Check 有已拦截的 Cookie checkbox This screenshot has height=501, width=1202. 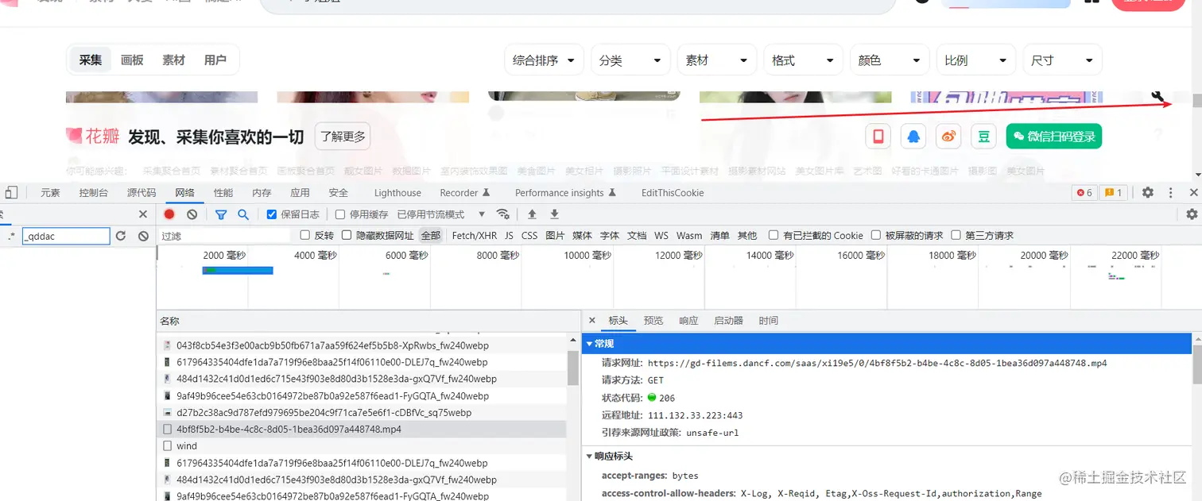point(774,235)
